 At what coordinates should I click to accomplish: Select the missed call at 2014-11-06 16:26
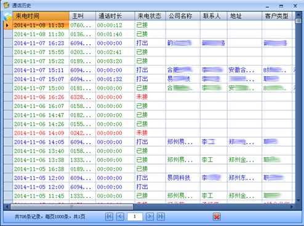click(x=150, y=97)
